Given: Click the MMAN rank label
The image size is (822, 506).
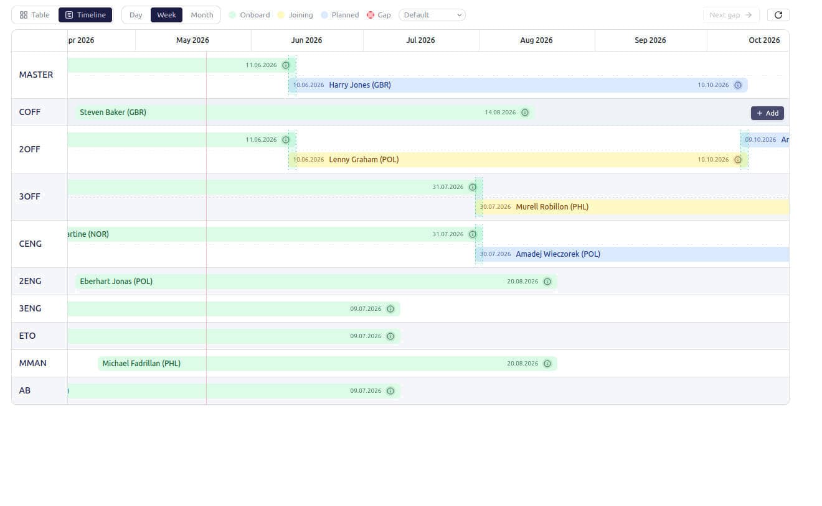Looking at the screenshot, I should (33, 363).
